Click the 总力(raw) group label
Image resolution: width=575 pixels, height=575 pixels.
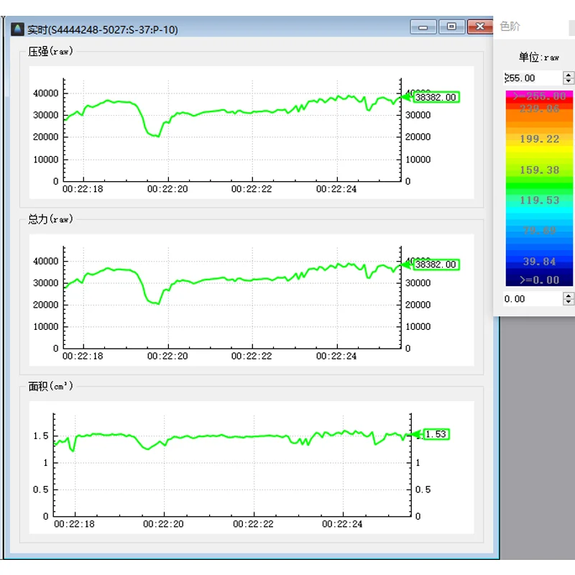coord(50,219)
